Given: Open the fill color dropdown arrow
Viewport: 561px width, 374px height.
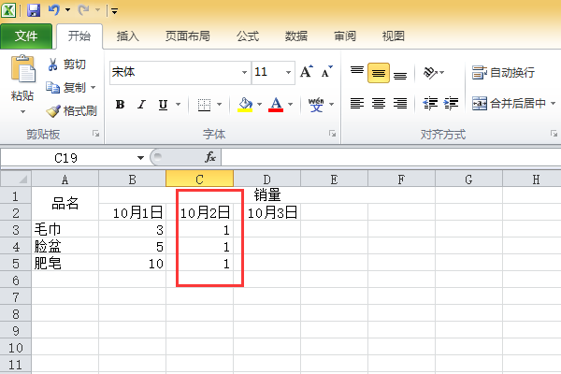Looking at the screenshot, I should pyautogui.click(x=259, y=105).
